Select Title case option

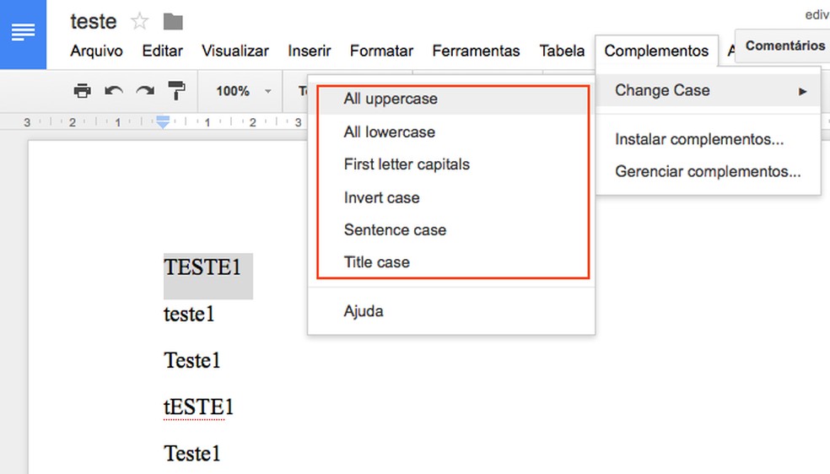click(376, 262)
